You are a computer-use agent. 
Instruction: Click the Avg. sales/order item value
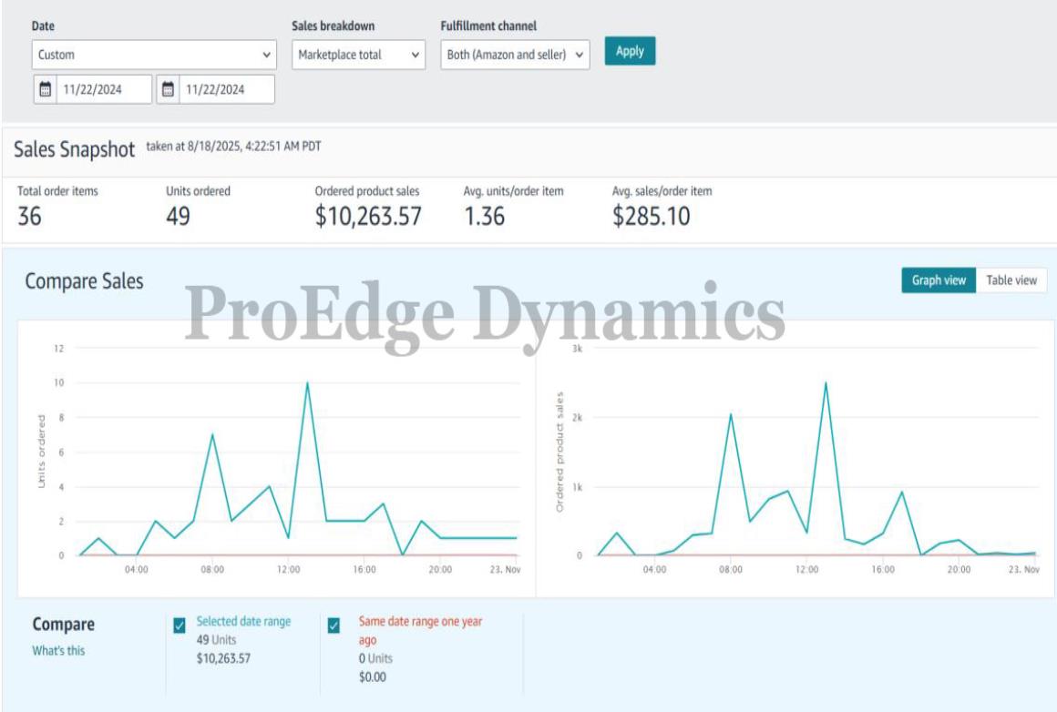(651, 217)
